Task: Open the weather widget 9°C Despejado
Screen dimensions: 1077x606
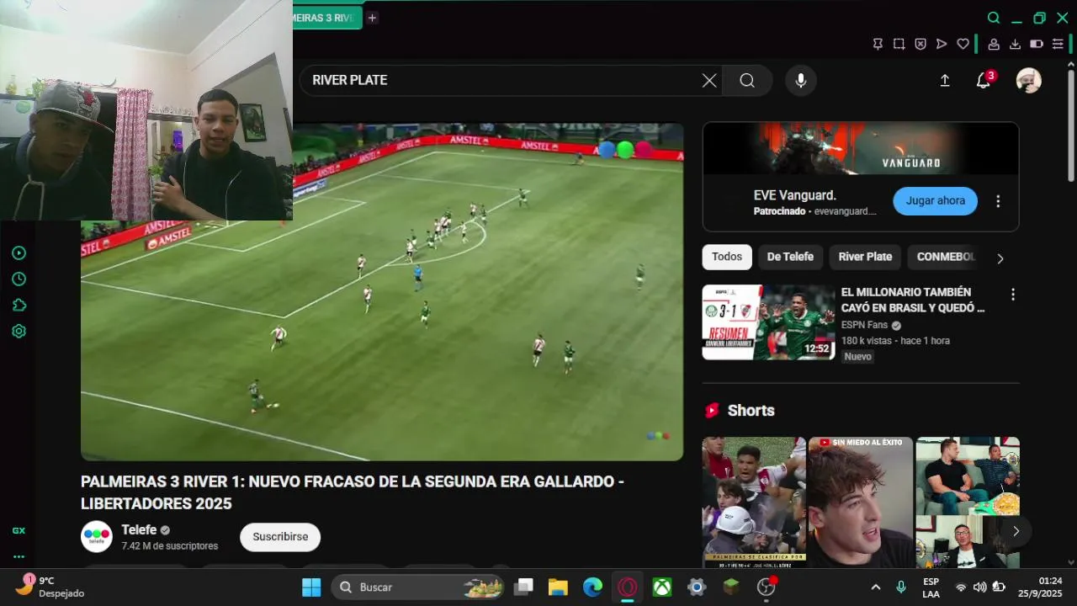Action: point(50,587)
